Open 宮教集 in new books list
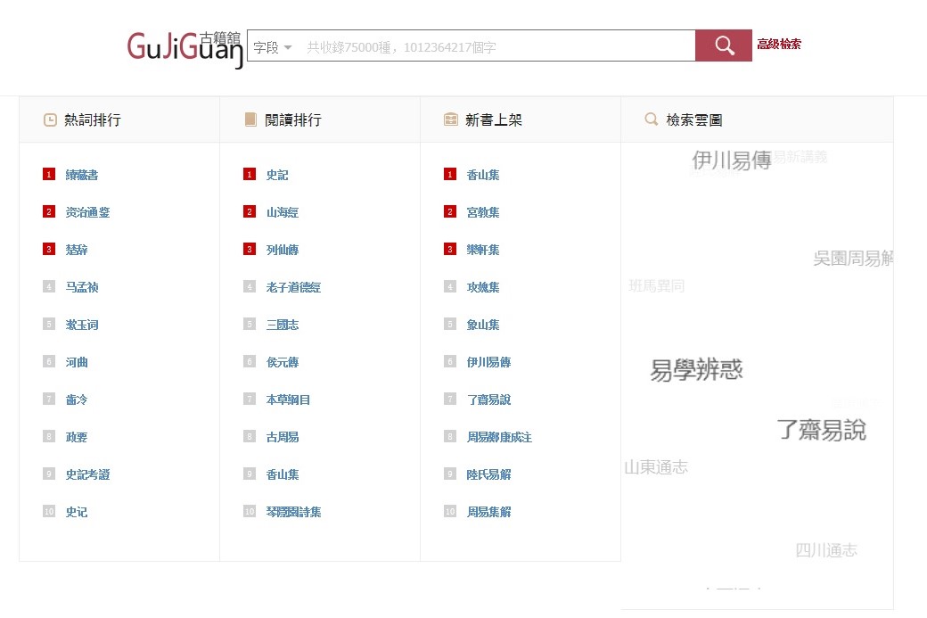Viewport: 927px width, 618px height. coord(482,212)
